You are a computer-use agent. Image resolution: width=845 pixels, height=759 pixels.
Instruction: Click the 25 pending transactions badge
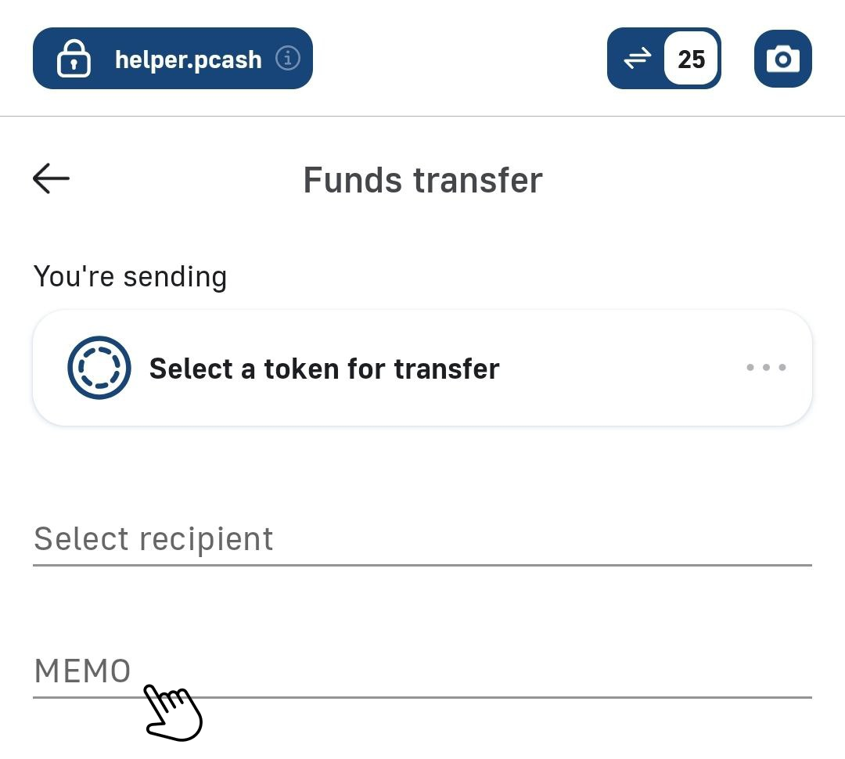(691, 59)
